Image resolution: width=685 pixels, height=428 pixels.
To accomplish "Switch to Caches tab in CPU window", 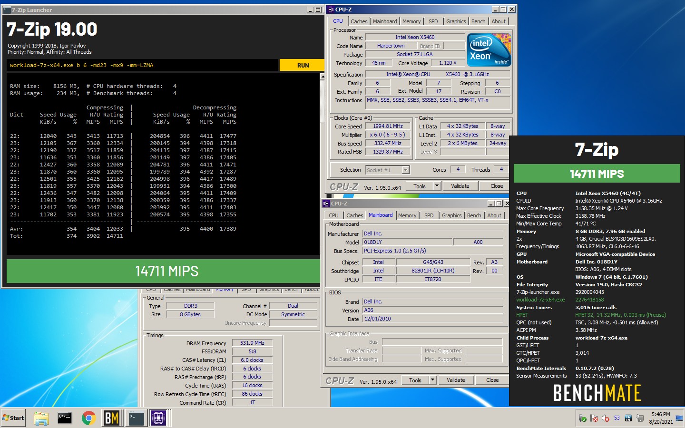I will click(359, 21).
